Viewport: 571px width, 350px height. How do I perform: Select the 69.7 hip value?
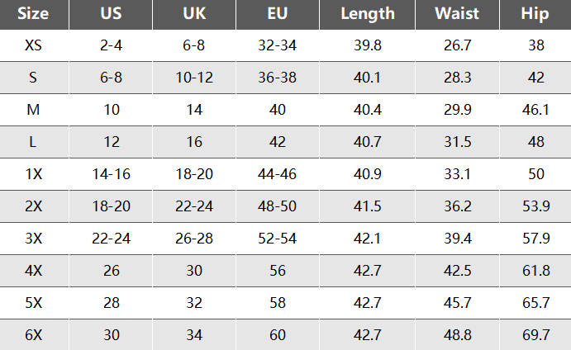click(x=535, y=335)
